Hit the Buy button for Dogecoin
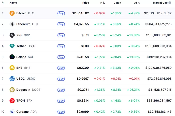175x116 pixels. pos(61,90)
